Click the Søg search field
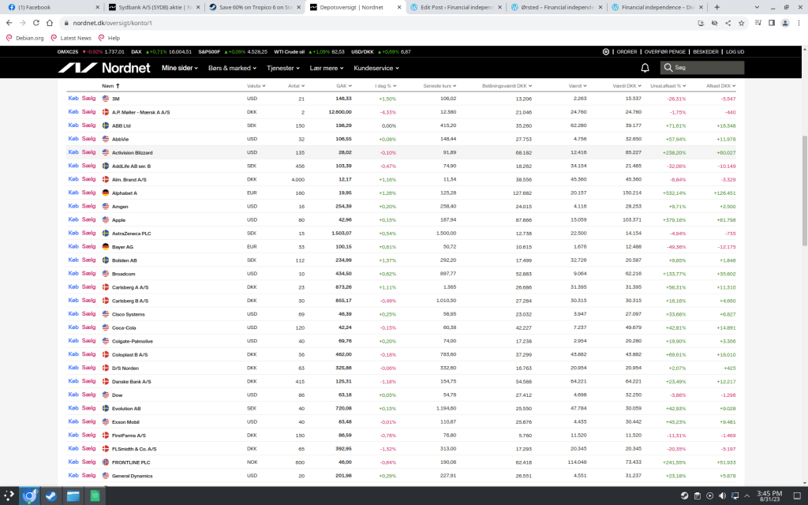 [x=706, y=68]
